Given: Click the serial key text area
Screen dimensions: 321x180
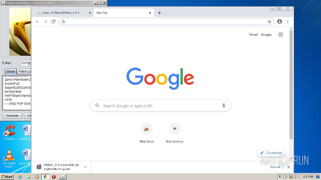Looking at the screenshot, I should [17, 92].
